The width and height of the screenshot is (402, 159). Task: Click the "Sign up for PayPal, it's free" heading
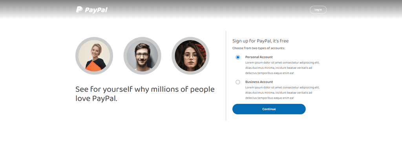[261, 41]
